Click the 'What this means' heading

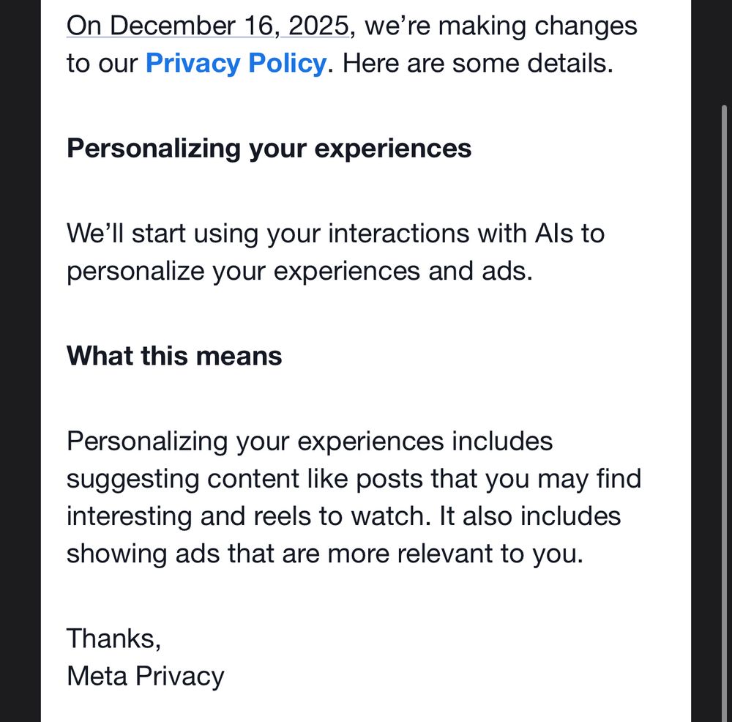(174, 356)
